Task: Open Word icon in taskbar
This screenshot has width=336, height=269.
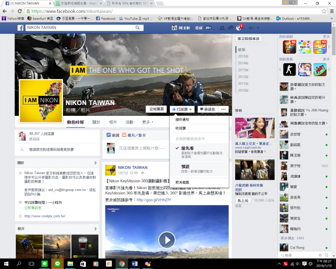Action: click(x=134, y=264)
